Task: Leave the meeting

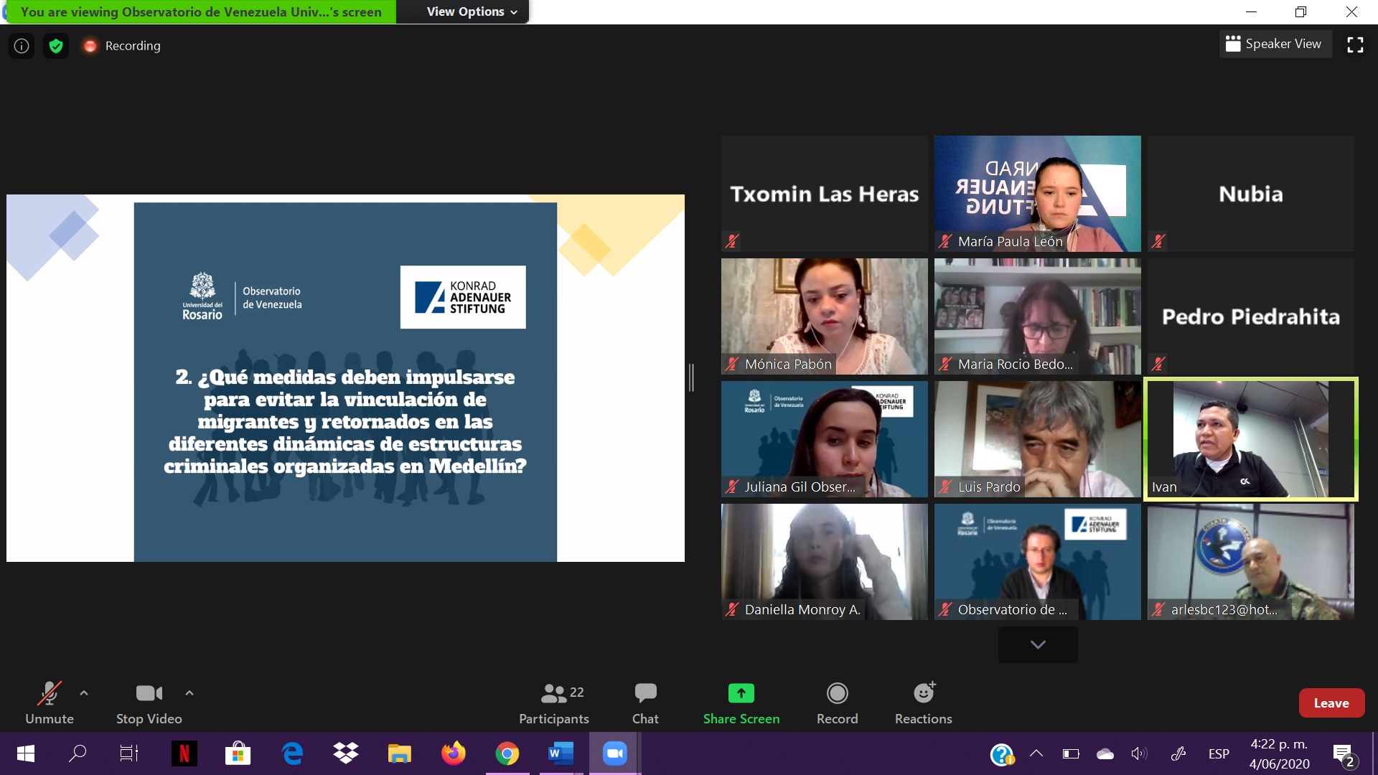Action: 1331,703
